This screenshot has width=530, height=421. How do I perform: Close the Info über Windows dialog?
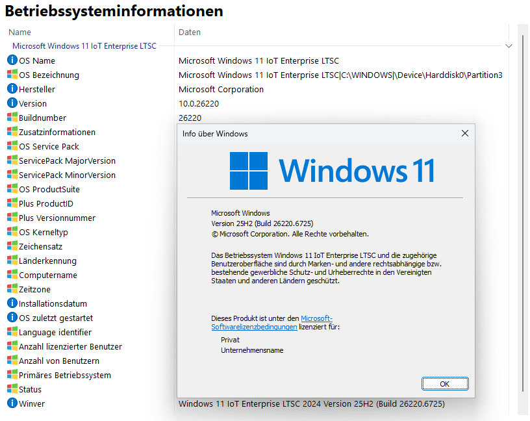tap(465, 134)
